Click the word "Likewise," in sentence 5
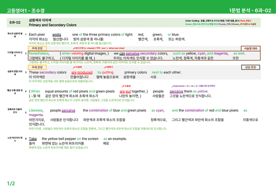Image resolution: width=276 pixels, height=195 pixels. coord(36,110)
